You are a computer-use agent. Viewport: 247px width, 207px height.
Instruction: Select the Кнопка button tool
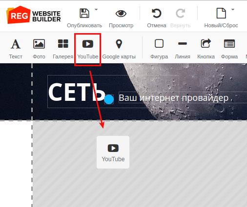click(x=206, y=43)
